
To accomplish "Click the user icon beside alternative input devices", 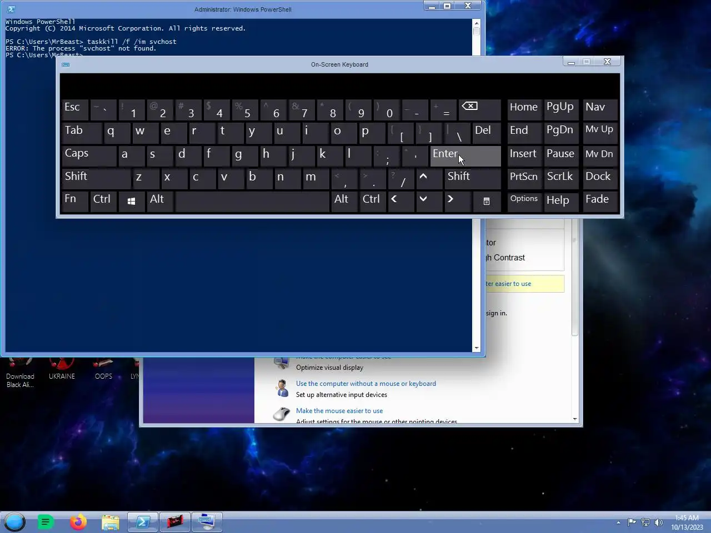I will point(282,388).
